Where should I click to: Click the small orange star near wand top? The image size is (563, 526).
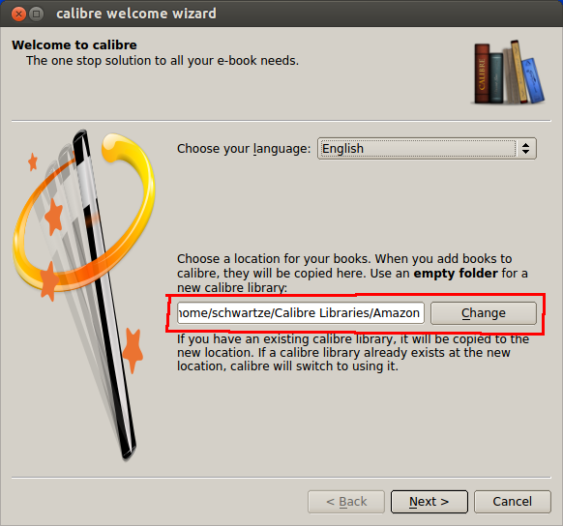point(33,161)
